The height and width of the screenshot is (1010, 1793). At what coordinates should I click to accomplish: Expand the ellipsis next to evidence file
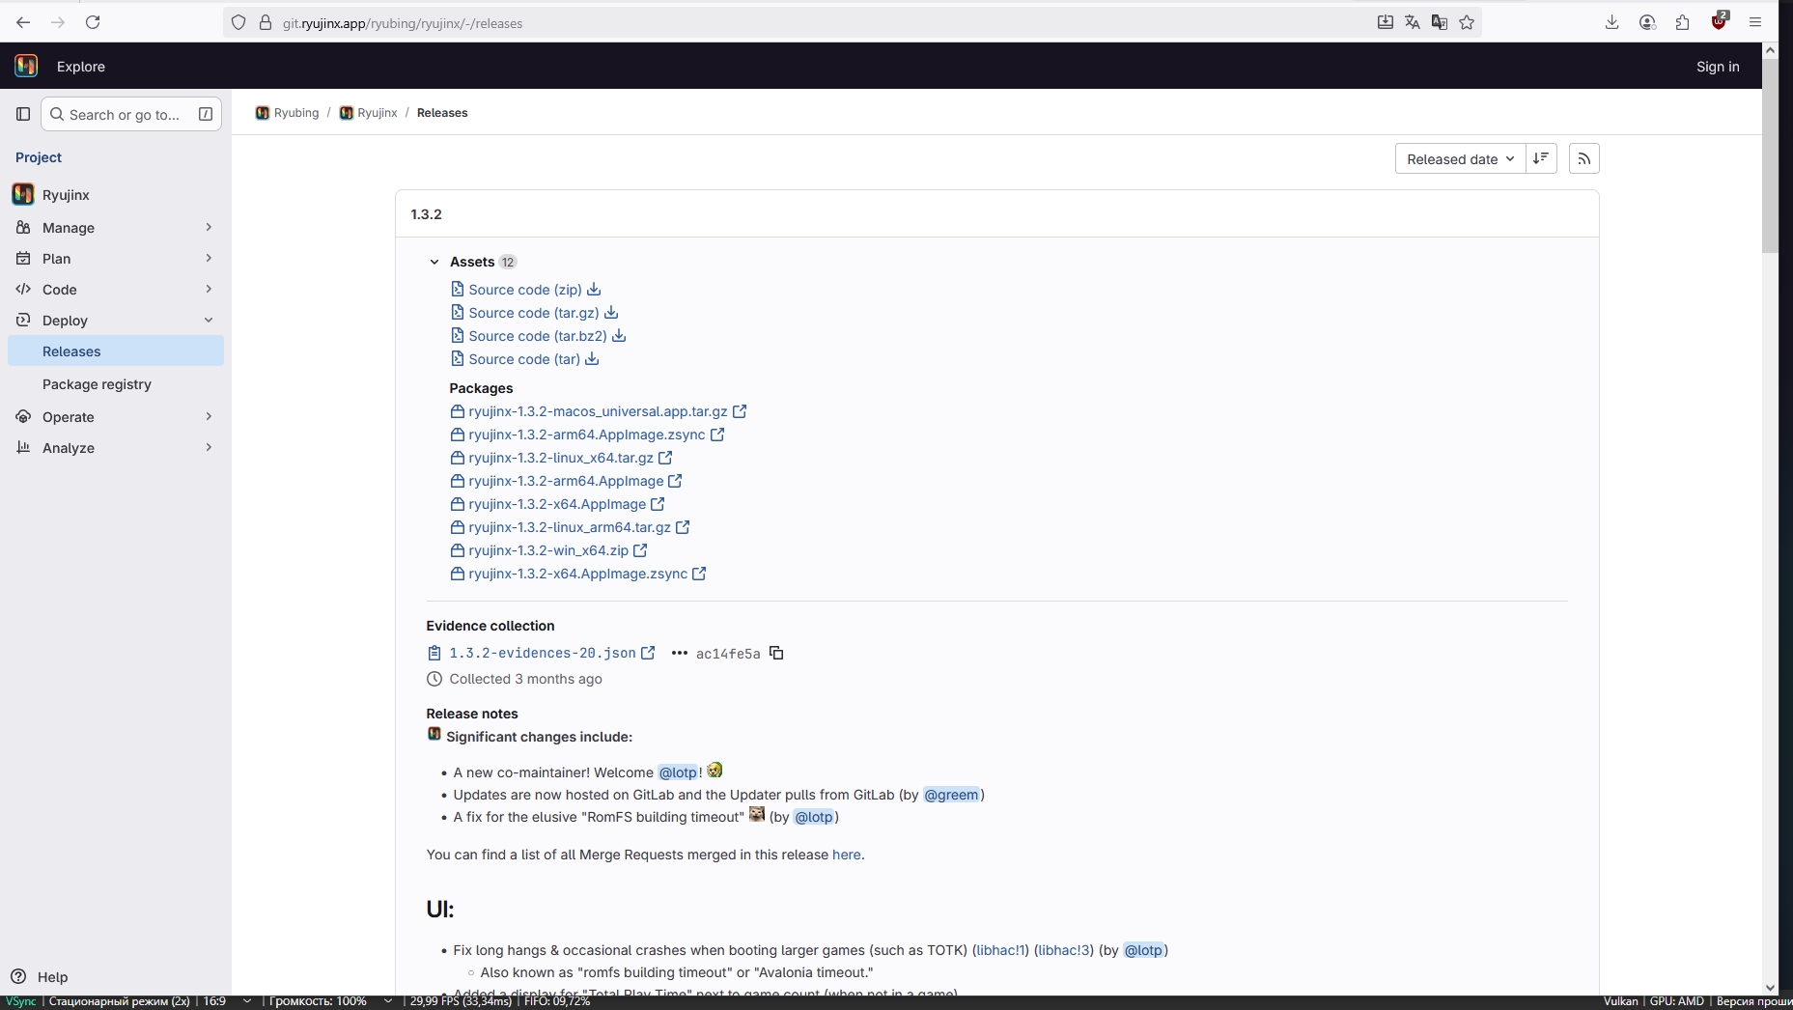680,653
